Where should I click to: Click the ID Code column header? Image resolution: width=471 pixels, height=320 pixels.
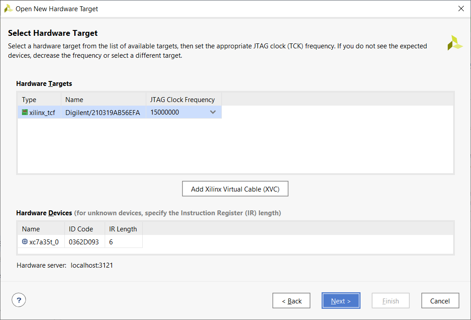(85, 229)
